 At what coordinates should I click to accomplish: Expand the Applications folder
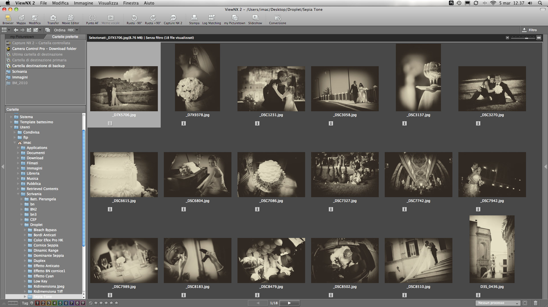(x=18, y=148)
